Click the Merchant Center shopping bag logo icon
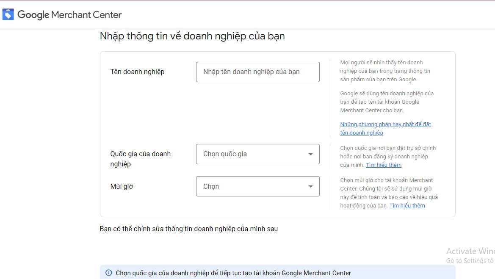This screenshot has width=495, height=279. coord(8,14)
